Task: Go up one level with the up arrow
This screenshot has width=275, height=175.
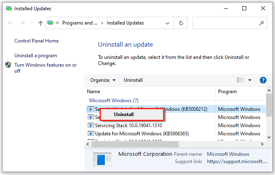Action: click(x=41, y=23)
